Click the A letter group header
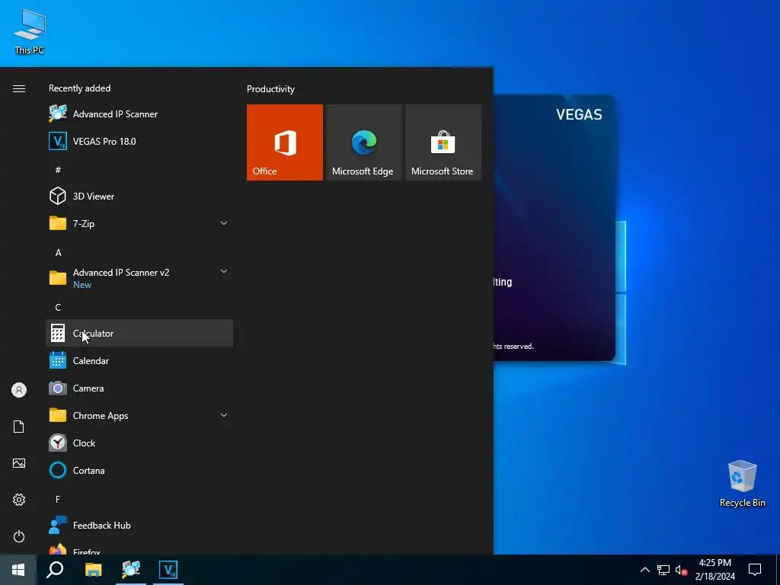Viewport: 780px width, 585px height. 58,253
